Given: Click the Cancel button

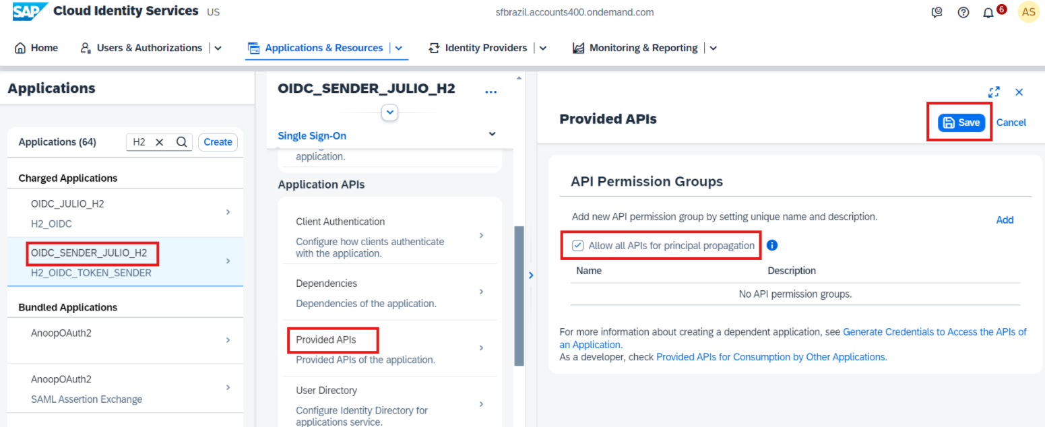Looking at the screenshot, I should (1011, 123).
